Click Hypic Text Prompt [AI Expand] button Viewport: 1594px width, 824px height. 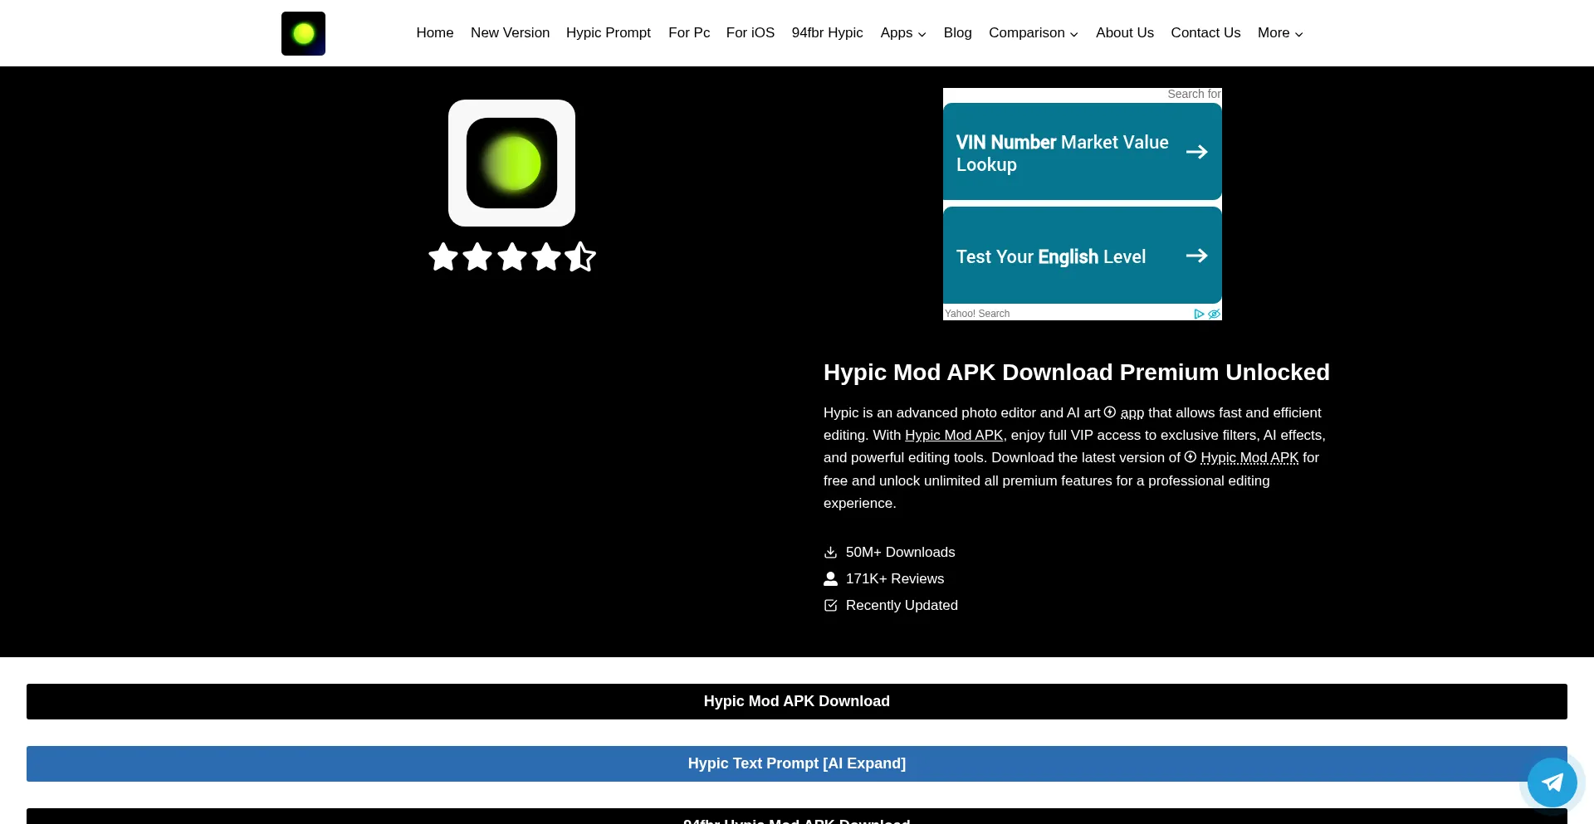797,763
